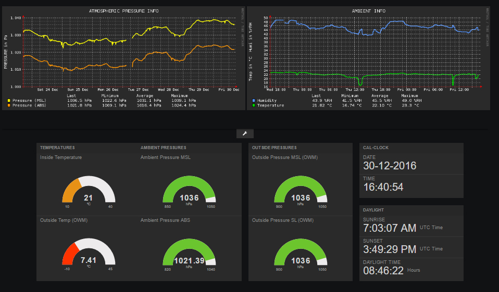
Task: Select the Inside Temperature gauge showing 21
Action: pos(89,191)
